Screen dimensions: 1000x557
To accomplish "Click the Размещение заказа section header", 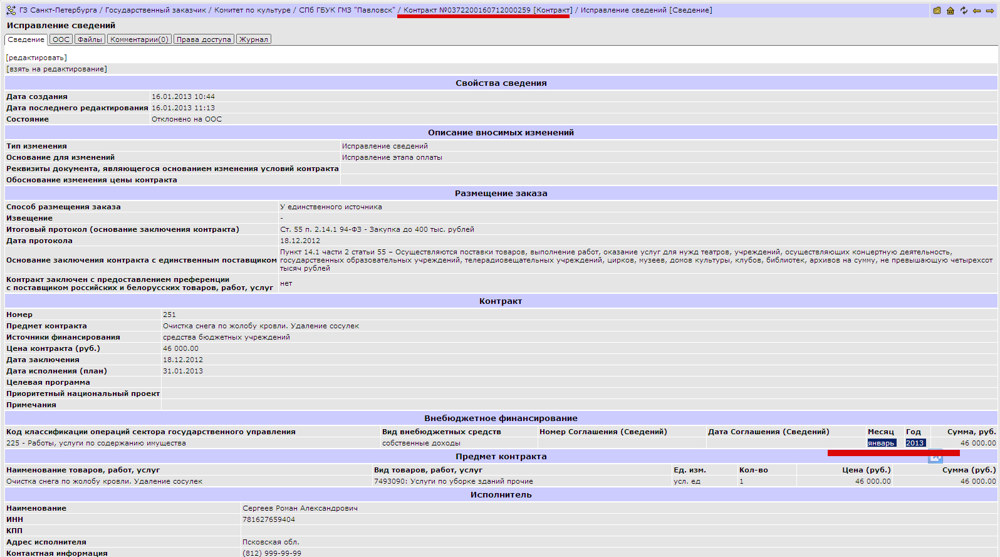I will pos(501,193).
